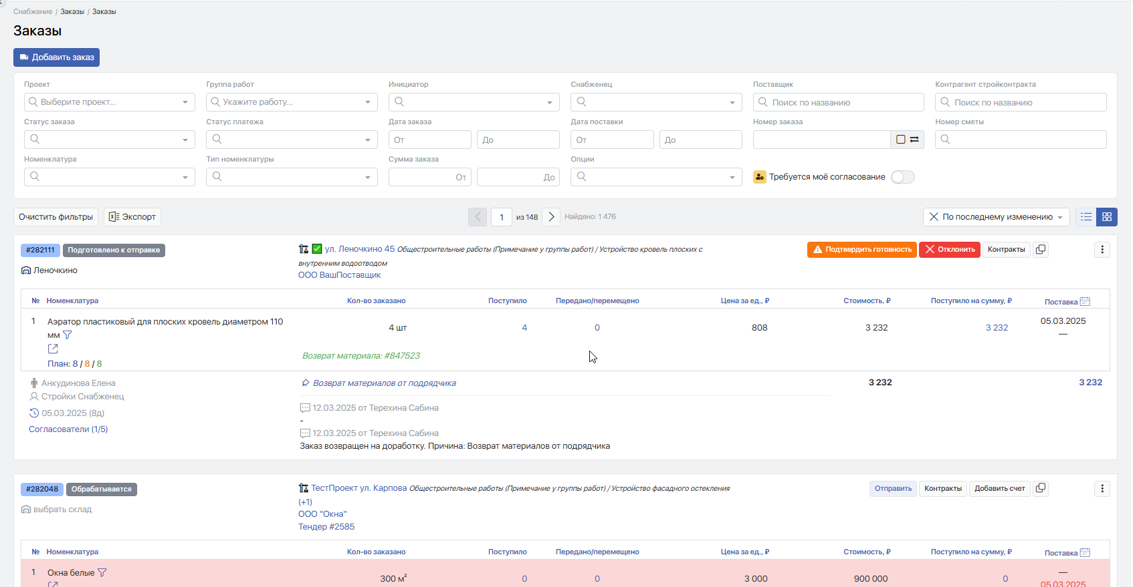Click calendar icon in Поставка column header
Screen dimensions: 1133x587
[1086, 302]
